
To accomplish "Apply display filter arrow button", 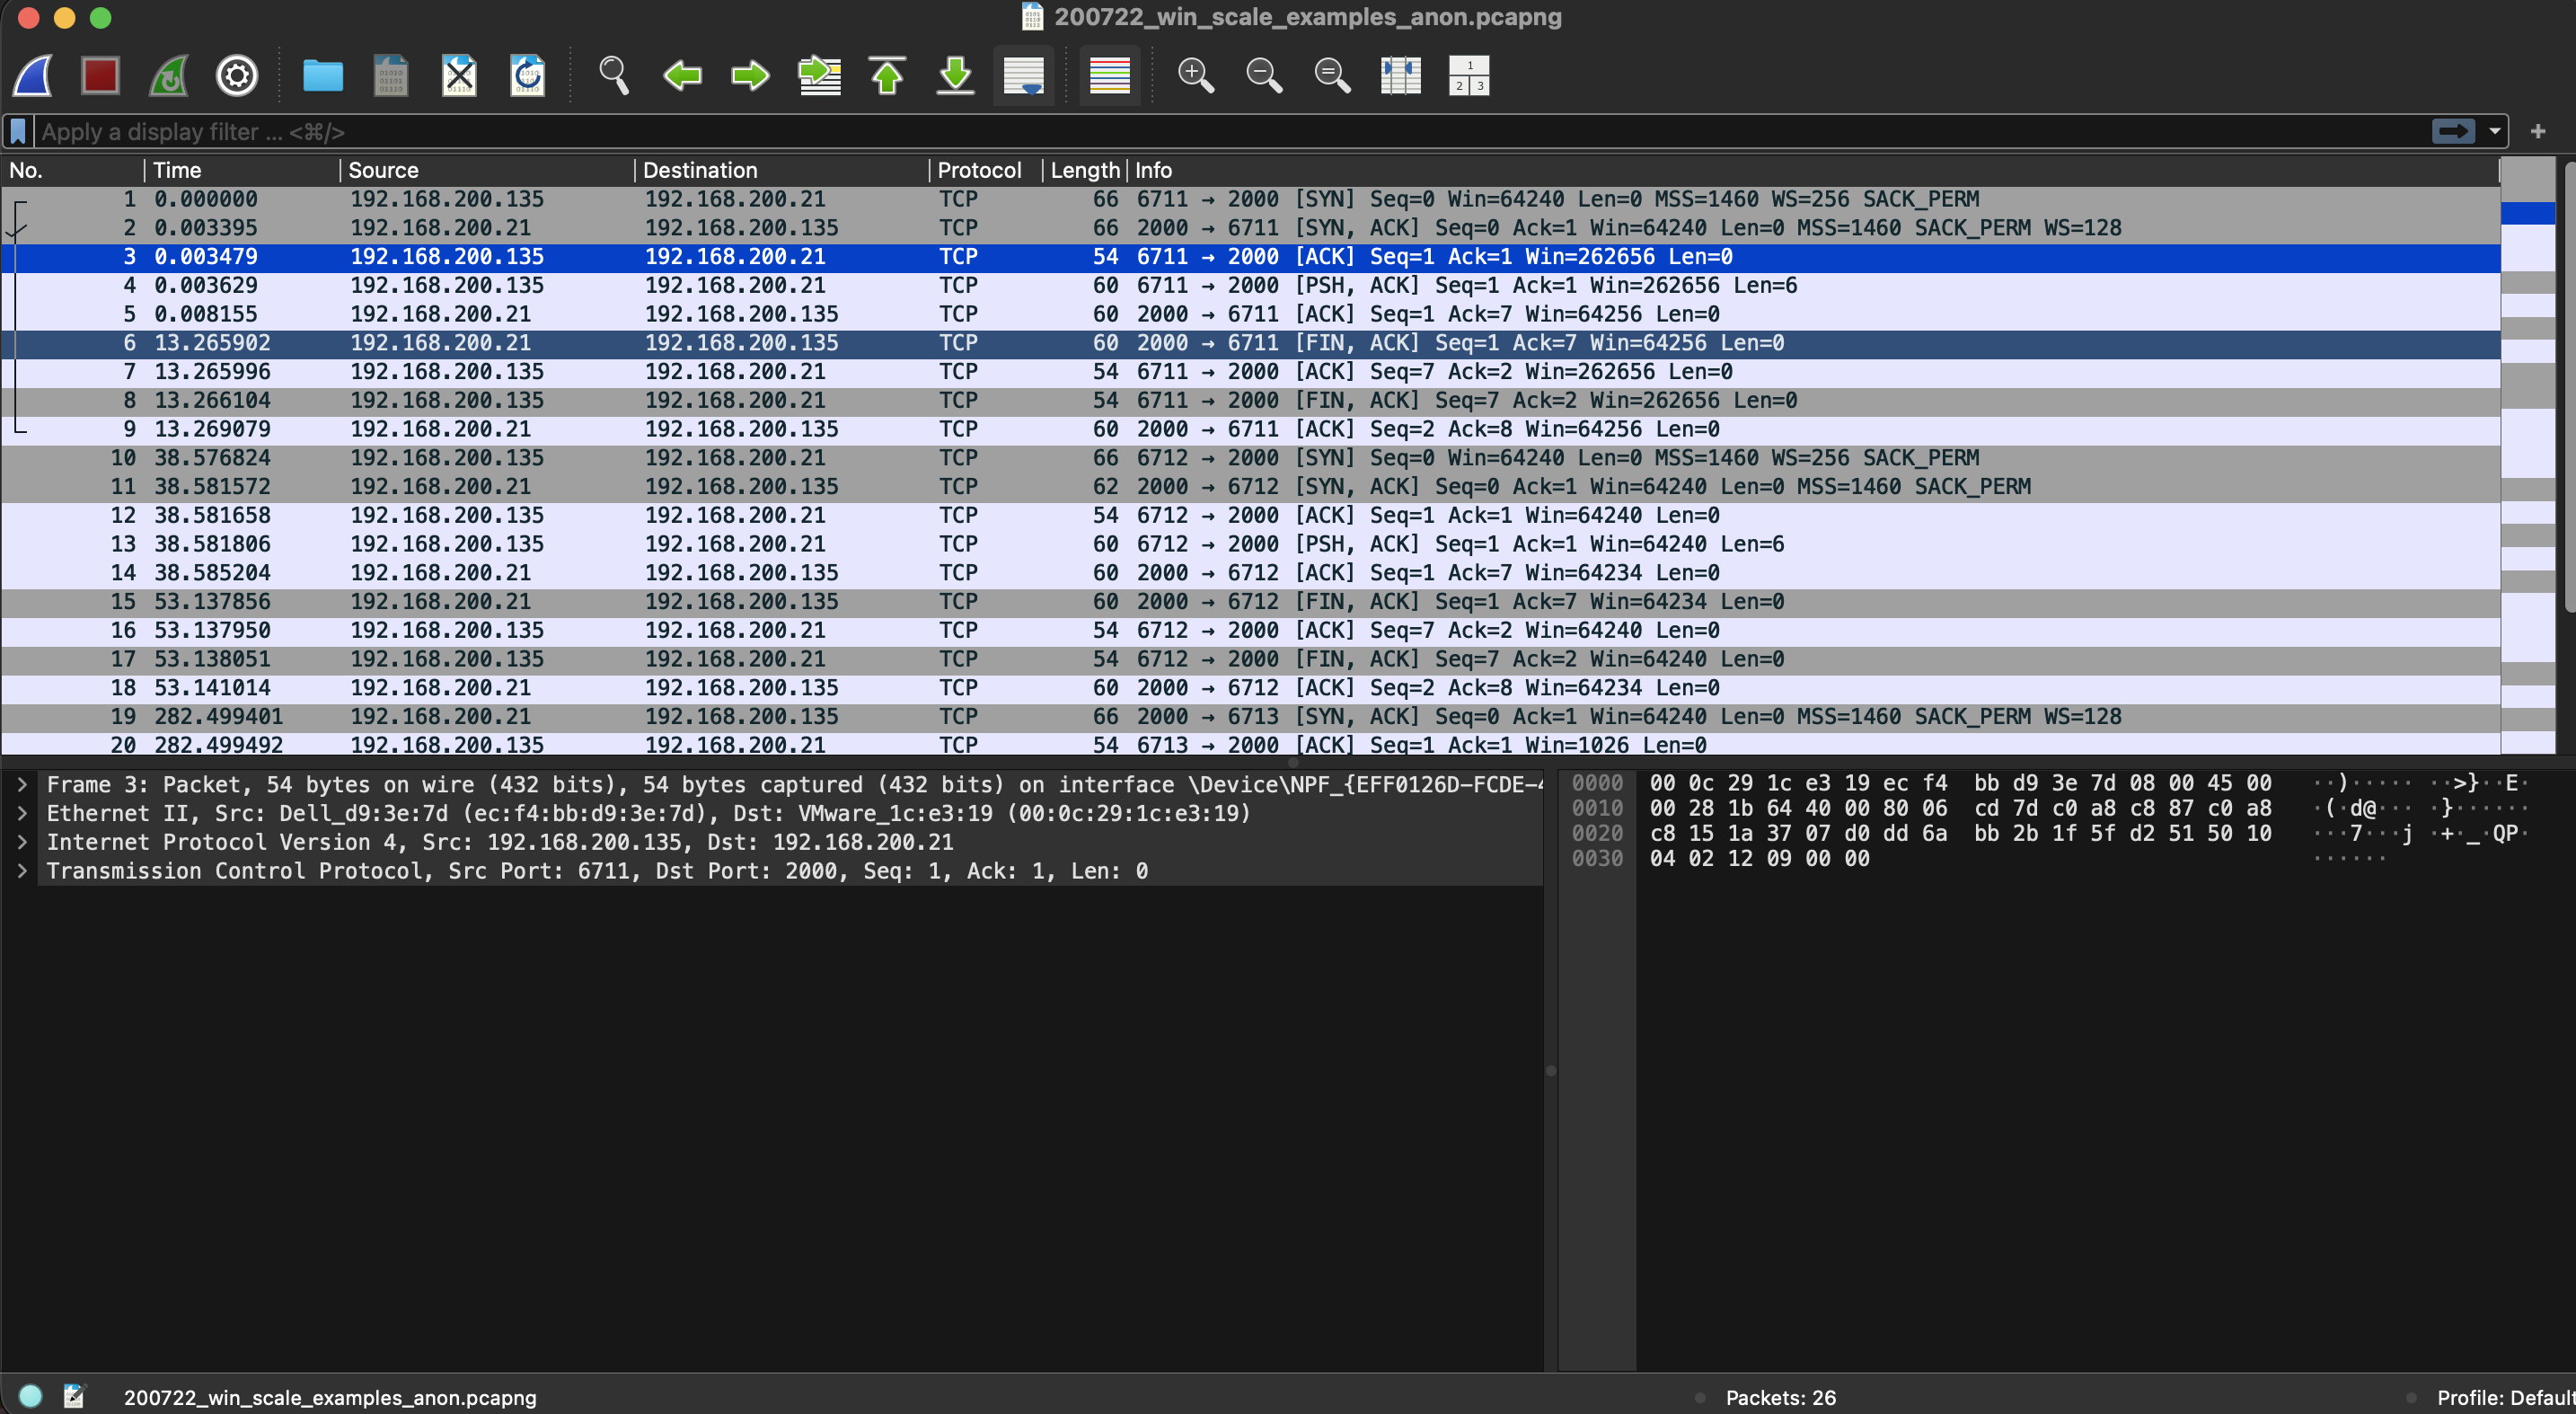I will coord(2453,131).
